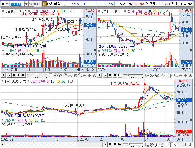Screen dimensions: 195x148
Task: Click weekly chart bar-count slider handle
Action: (x=128, y=75)
